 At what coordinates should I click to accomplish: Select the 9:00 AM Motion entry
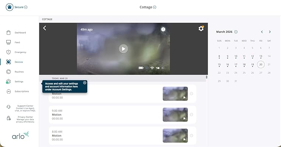[x=122, y=115]
